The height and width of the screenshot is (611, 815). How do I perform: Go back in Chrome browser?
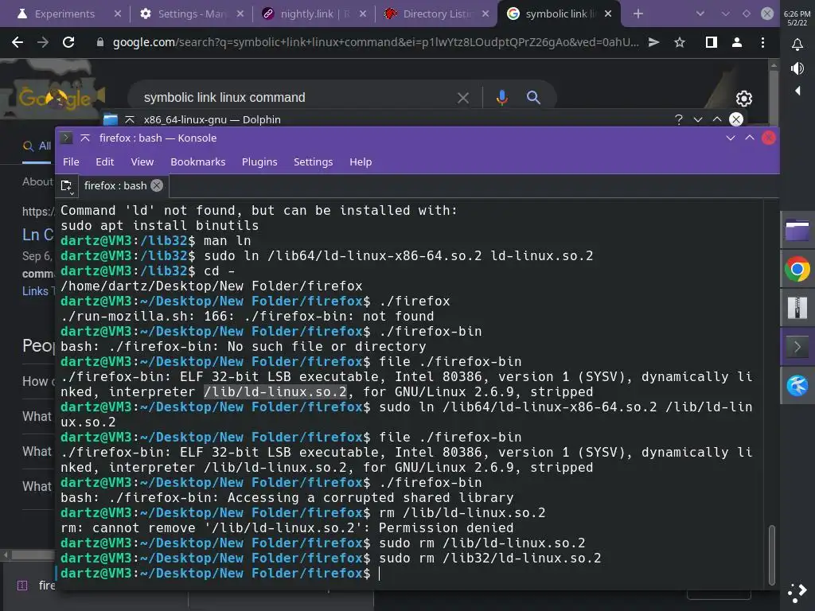(x=18, y=42)
